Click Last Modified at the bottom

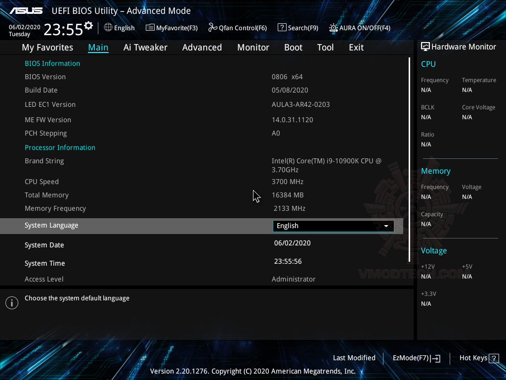tap(354, 358)
